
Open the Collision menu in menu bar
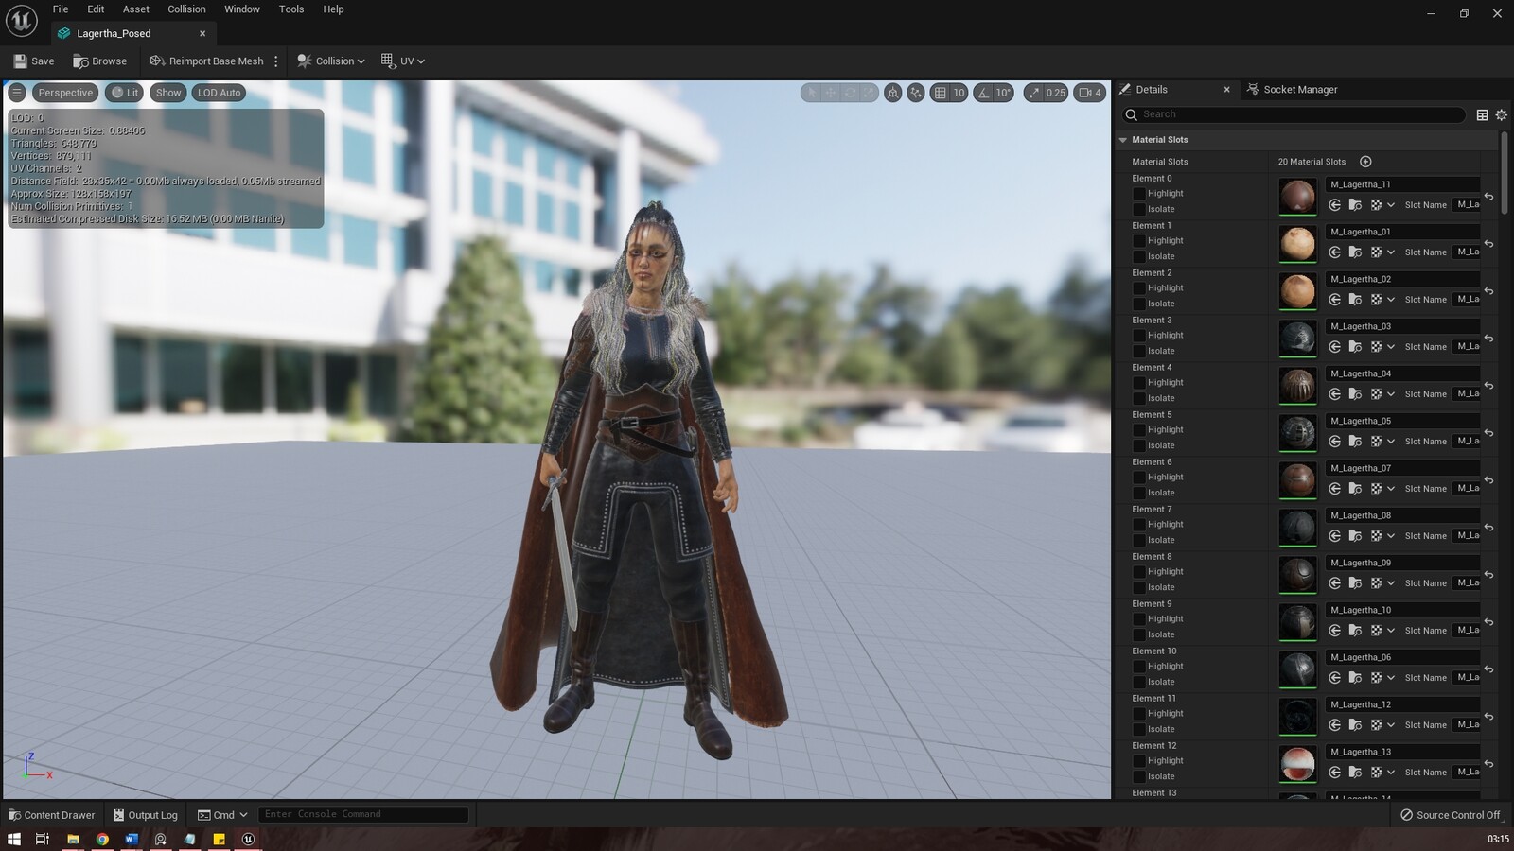(186, 9)
